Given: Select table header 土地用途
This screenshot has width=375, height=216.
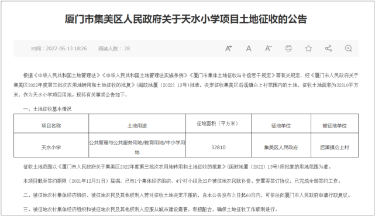Looking at the screenshot, I should tap(137, 126).
